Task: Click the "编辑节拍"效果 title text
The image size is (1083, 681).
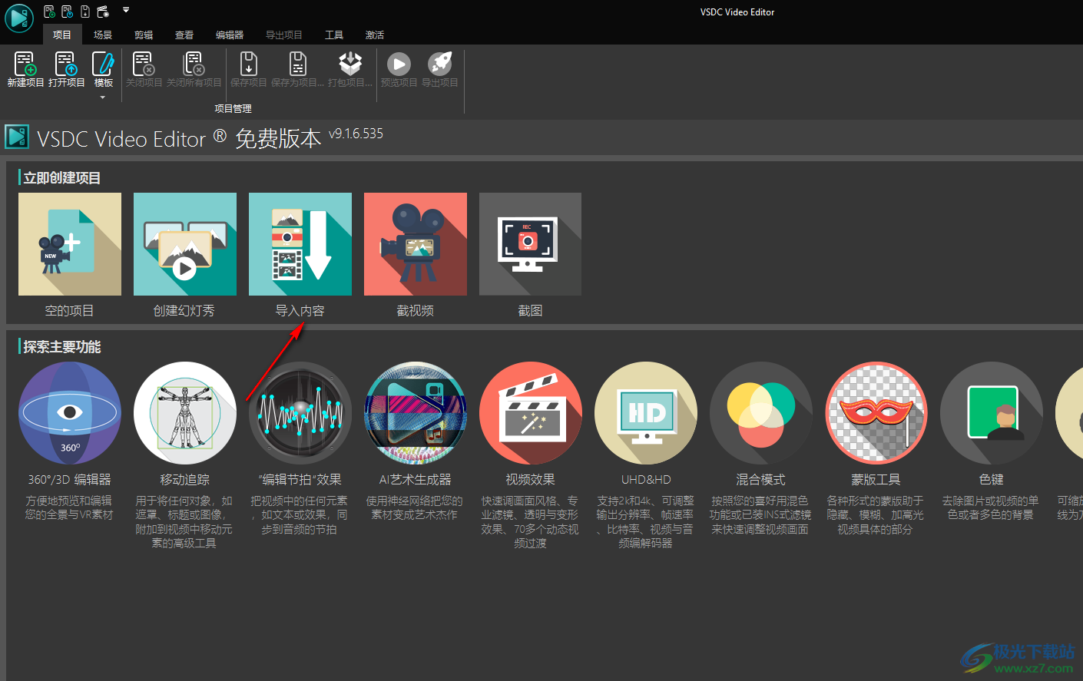Action: point(300,480)
